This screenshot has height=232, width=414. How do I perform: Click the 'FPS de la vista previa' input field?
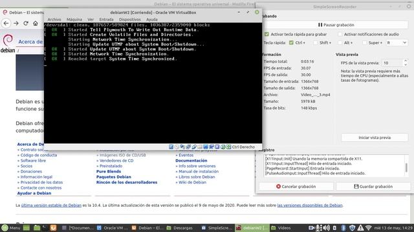(x=393, y=63)
